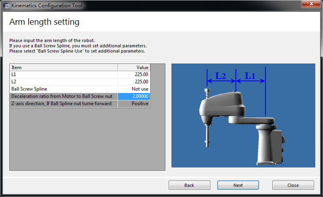Click the Deceleration ratio value 2.00000

pos(134,96)
